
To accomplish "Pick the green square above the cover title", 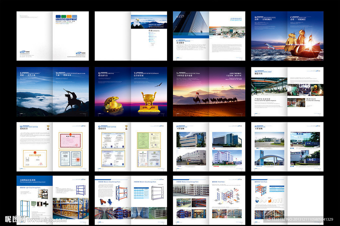I will (x=63, y=16).
